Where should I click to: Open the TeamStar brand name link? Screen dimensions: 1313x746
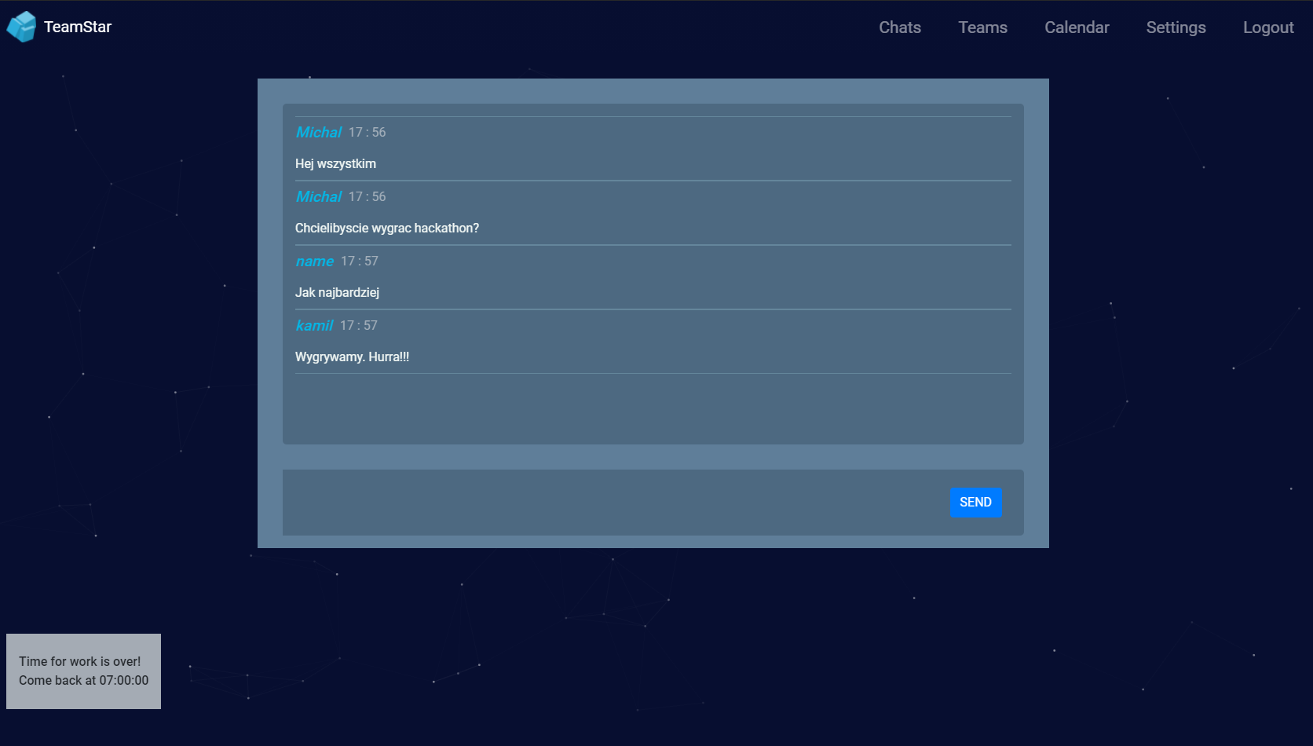coord(78,27)
